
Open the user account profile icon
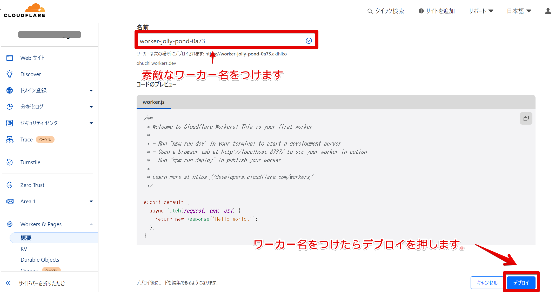[548, 11]
